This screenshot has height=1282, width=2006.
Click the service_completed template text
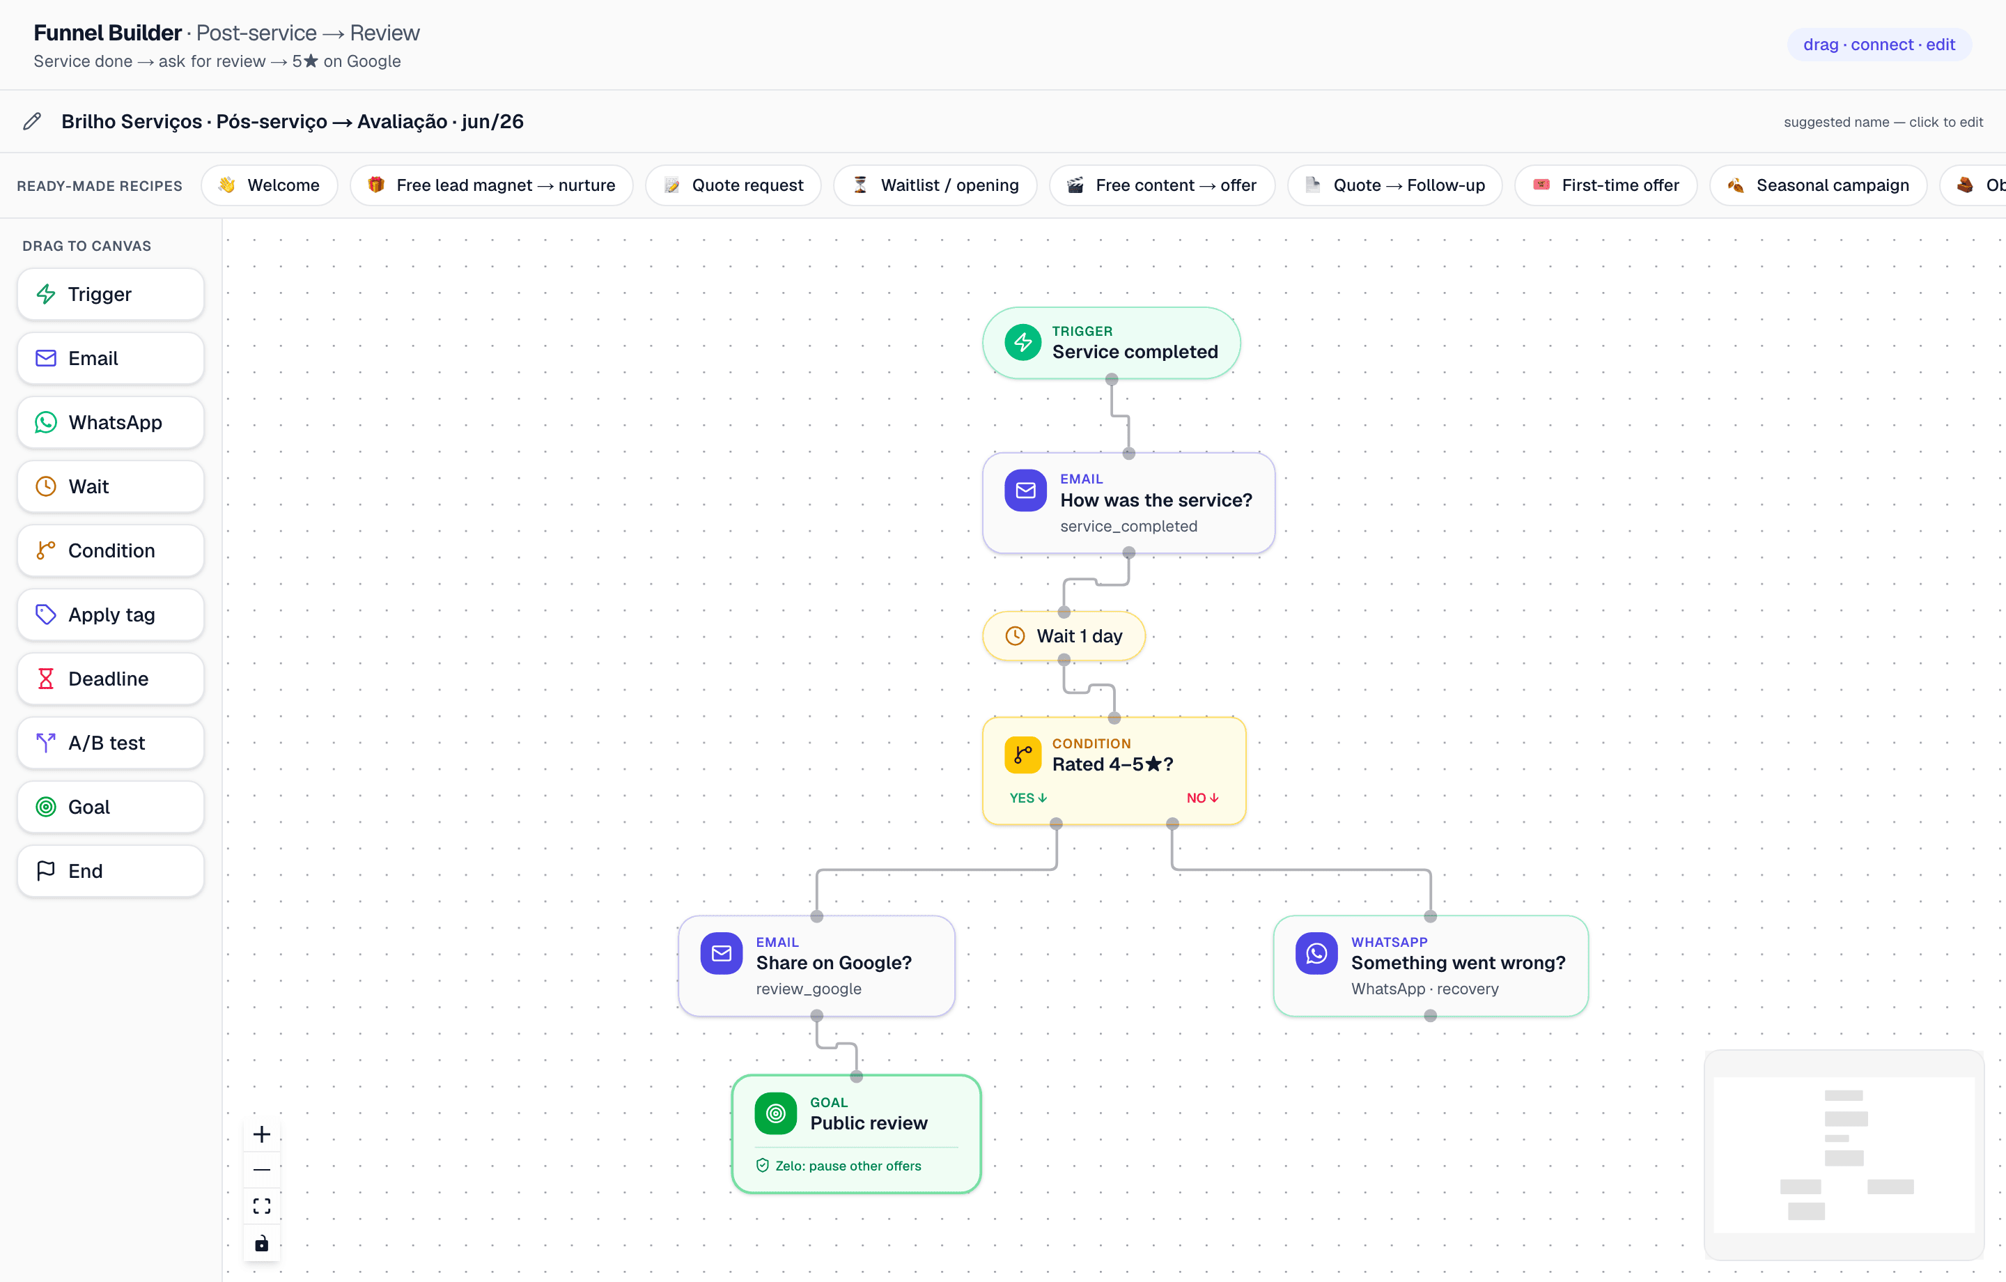[1129, 526]
